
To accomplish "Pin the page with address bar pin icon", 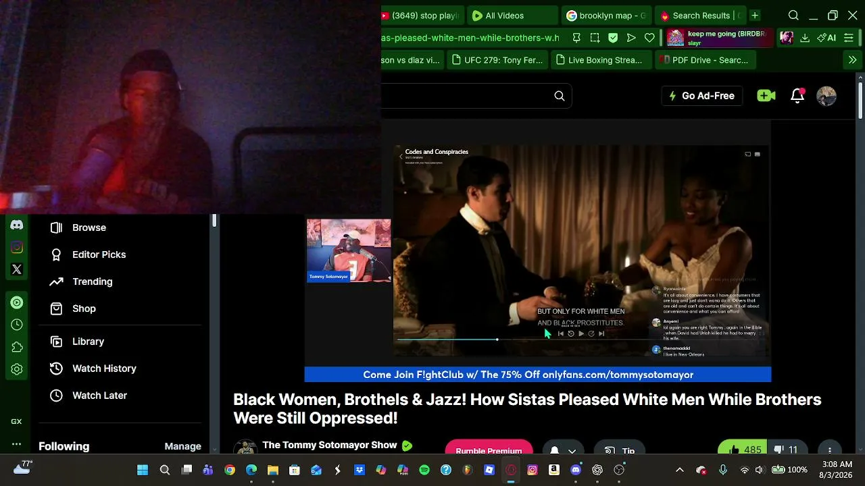I will pyautogui.click(x=576, y=38).
